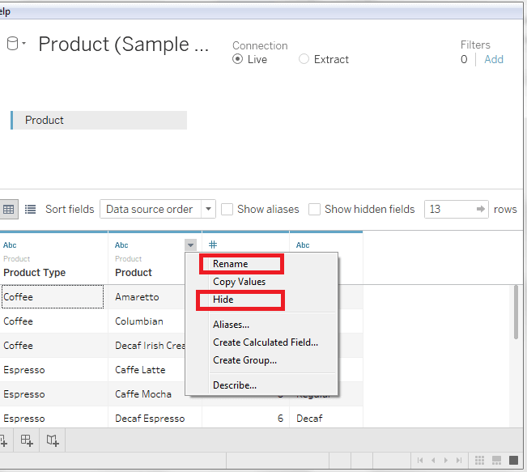Click the Abc type icon in fourth column

coord(303,245)
